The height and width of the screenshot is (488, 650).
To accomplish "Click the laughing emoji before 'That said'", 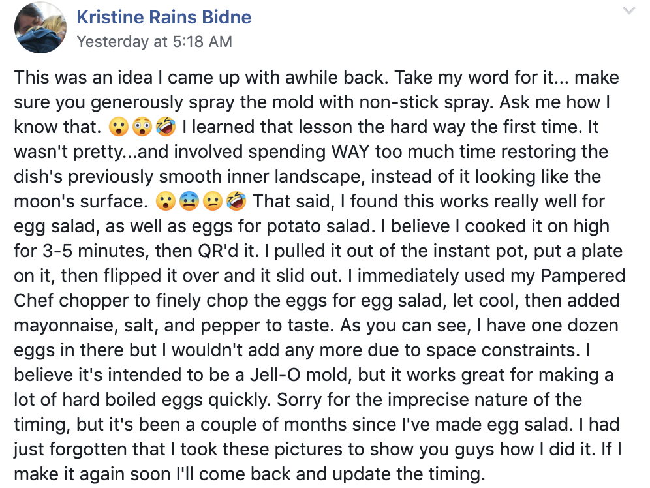I will (237, 201).
